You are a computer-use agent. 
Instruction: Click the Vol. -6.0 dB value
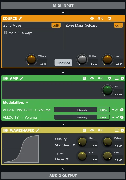coord(118,95)
